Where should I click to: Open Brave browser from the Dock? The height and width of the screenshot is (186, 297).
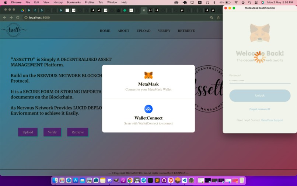click(x=171, y=180)
